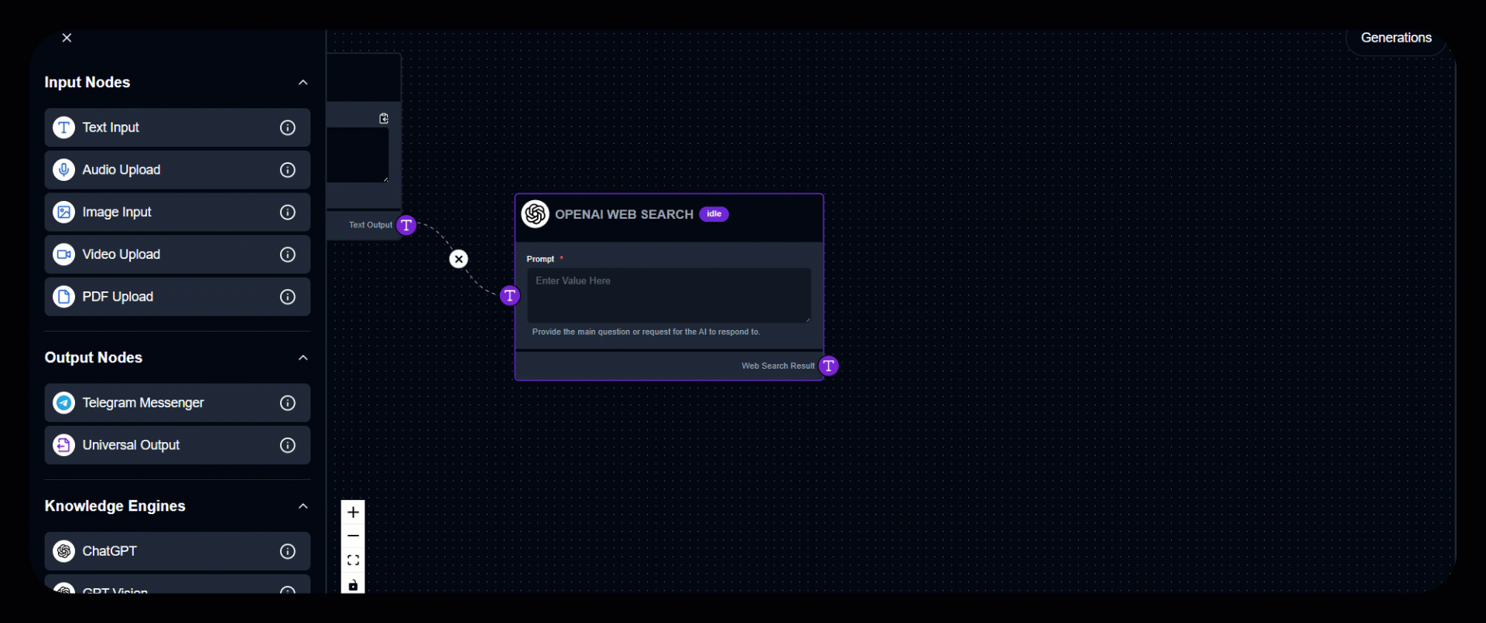Click the Prompt text field

tap(669, 294)
